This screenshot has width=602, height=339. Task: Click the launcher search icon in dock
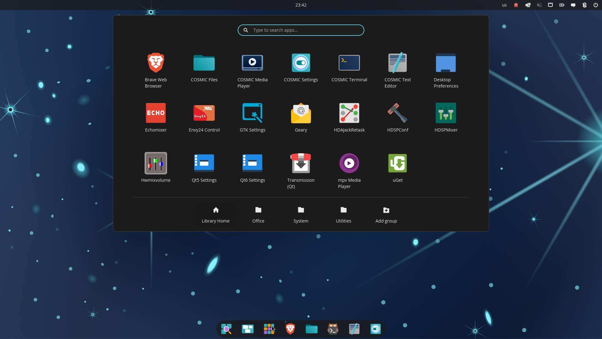pos(226,329)
